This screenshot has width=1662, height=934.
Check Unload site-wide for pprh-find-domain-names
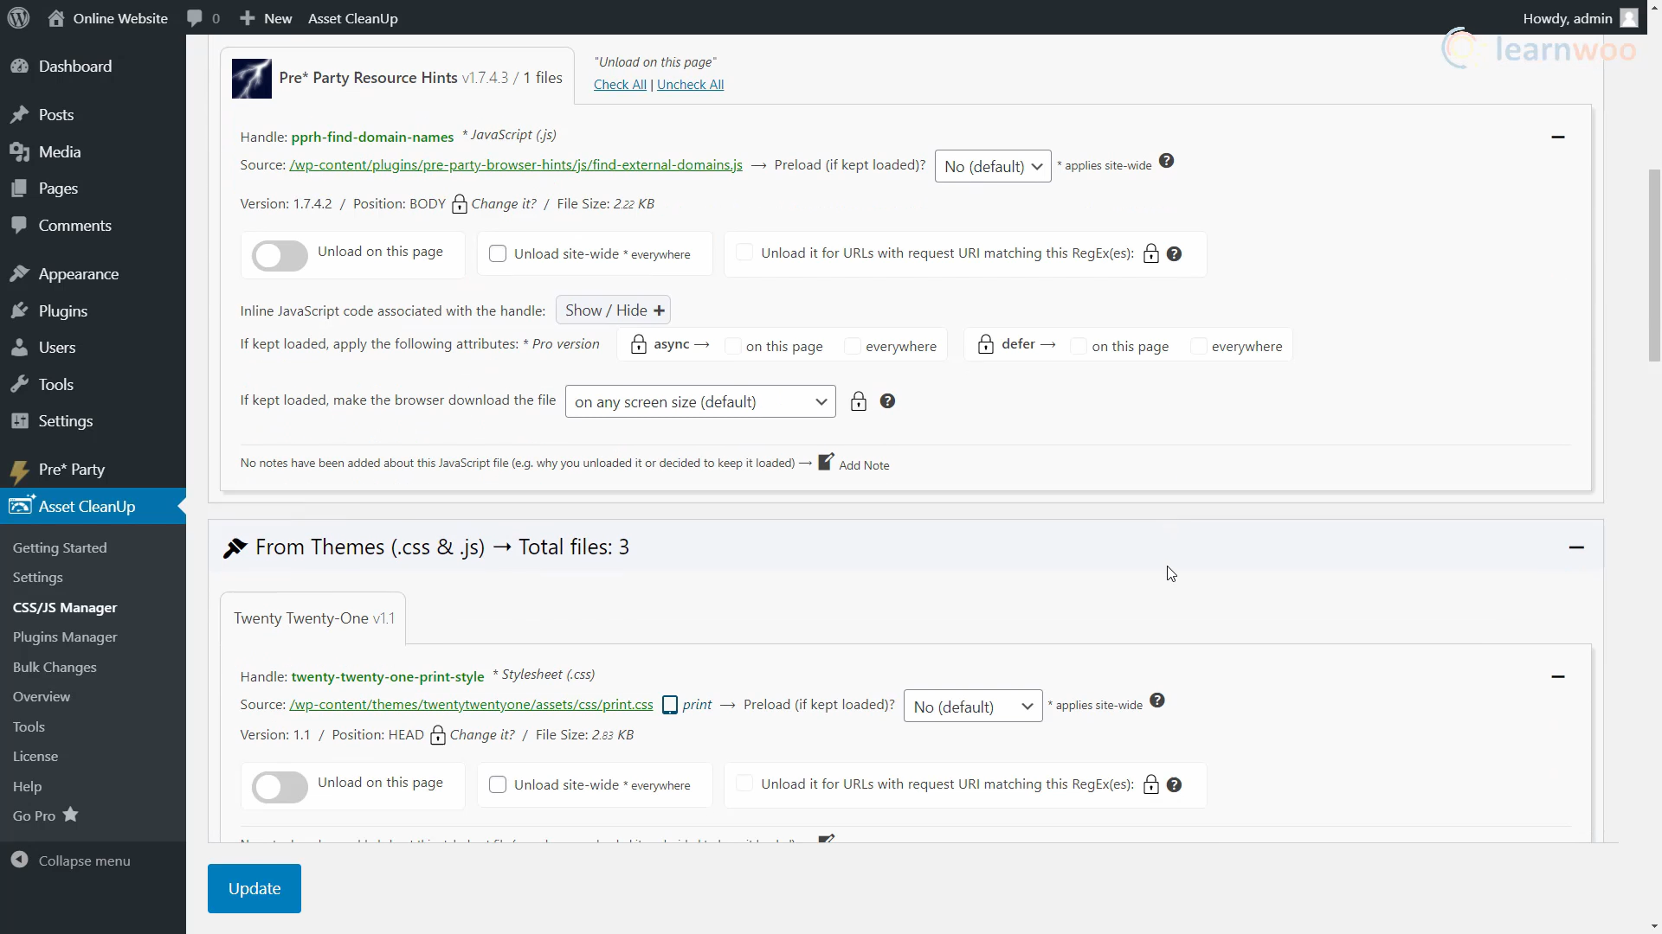point(498,253)
